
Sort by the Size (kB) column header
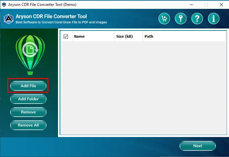click(129, 36)
